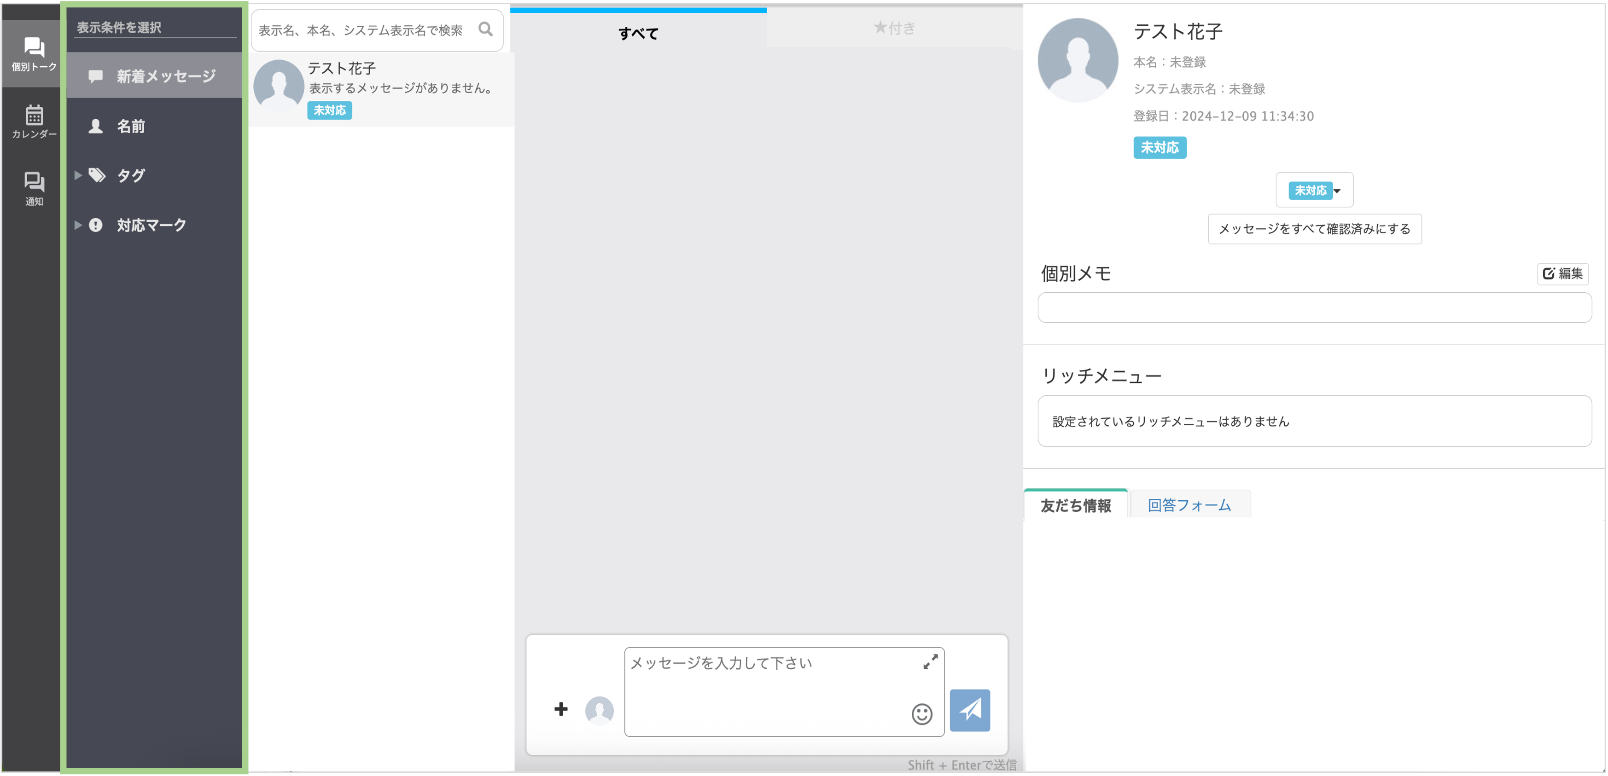1608x776 pixels.
Task: Click the sender avatar beside message box
Action: coord(599,711)
